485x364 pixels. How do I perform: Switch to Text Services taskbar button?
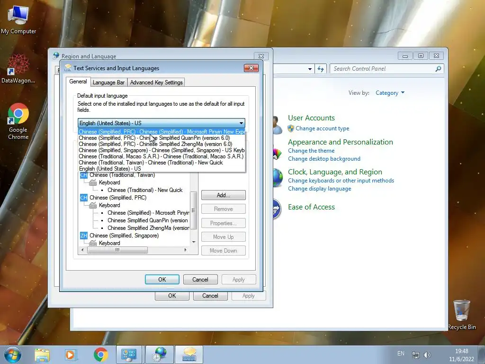[x=189, y=355]
